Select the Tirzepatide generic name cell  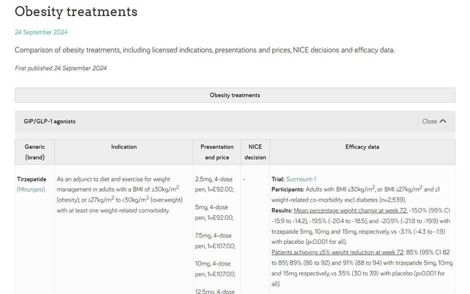[32, 179]
